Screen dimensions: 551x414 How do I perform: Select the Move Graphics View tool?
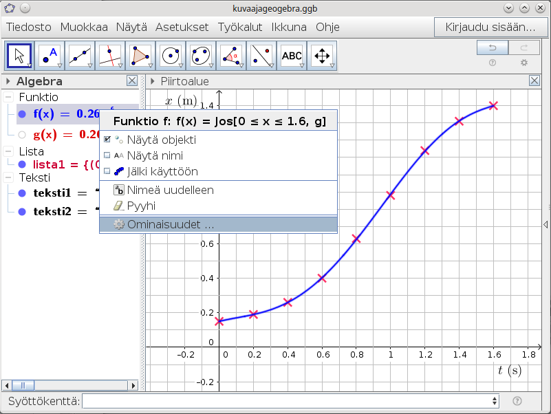click(322, 56)
